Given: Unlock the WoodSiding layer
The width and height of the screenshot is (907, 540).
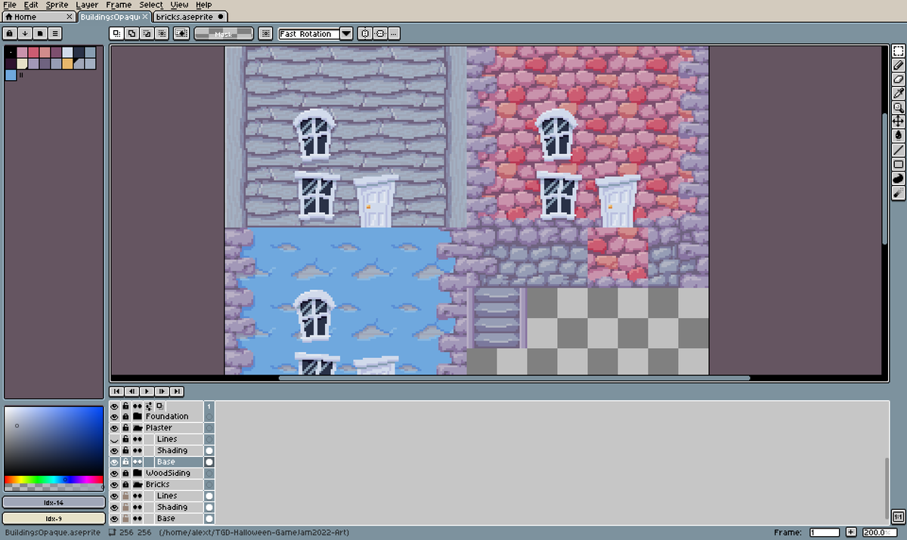Looking at the screenshot, I should [x=125, y=473].
